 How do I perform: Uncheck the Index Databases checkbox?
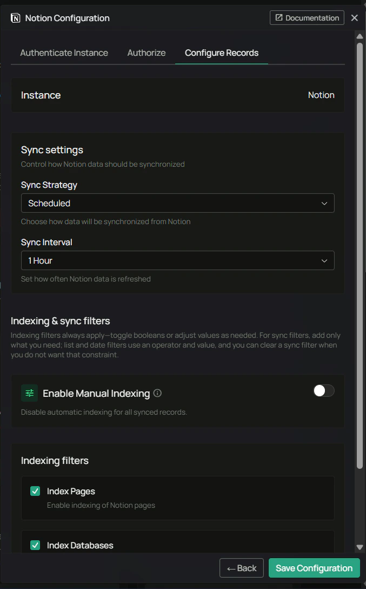point(35,545)
